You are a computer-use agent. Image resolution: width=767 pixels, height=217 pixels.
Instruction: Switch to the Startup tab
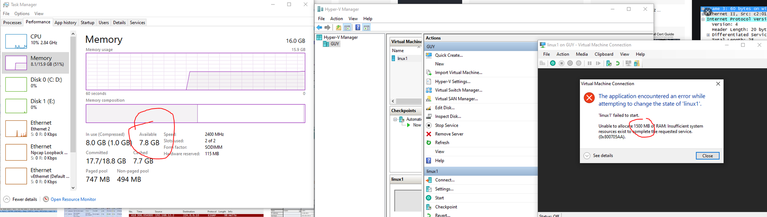(87, 23)
